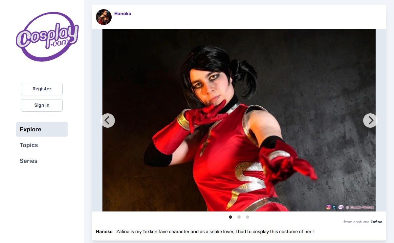Image resolution: width=394 pixels, height=243 pixels.
Task: Open Hanoko's round profile avatar
Action: [x=104, y=17]
